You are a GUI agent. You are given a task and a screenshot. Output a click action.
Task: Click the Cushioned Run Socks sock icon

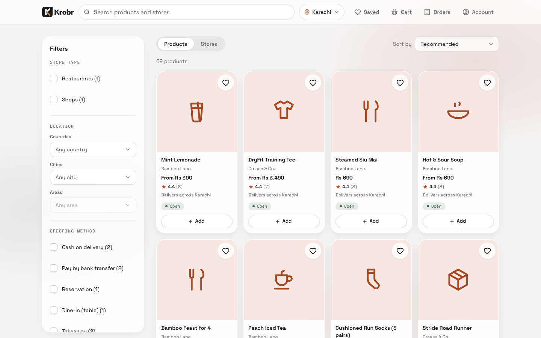373,279
